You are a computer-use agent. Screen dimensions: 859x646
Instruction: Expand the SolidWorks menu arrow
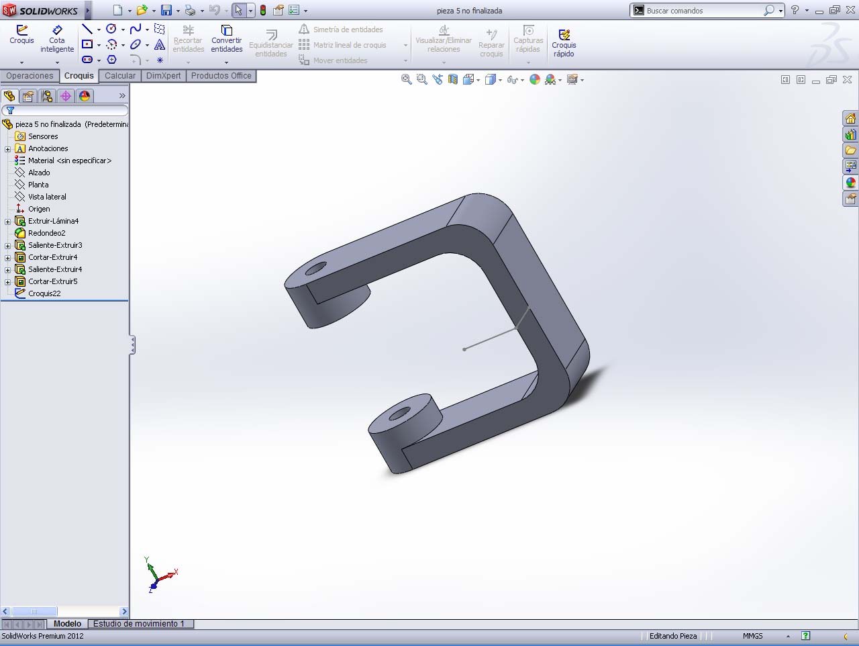tap(88, 10)
